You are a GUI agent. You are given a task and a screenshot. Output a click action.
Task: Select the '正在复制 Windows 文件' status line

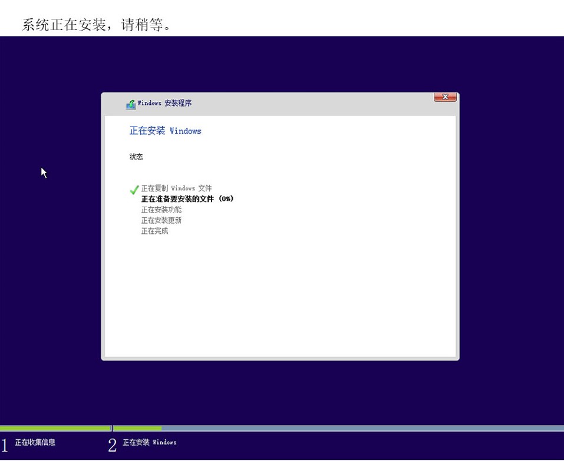176,188
